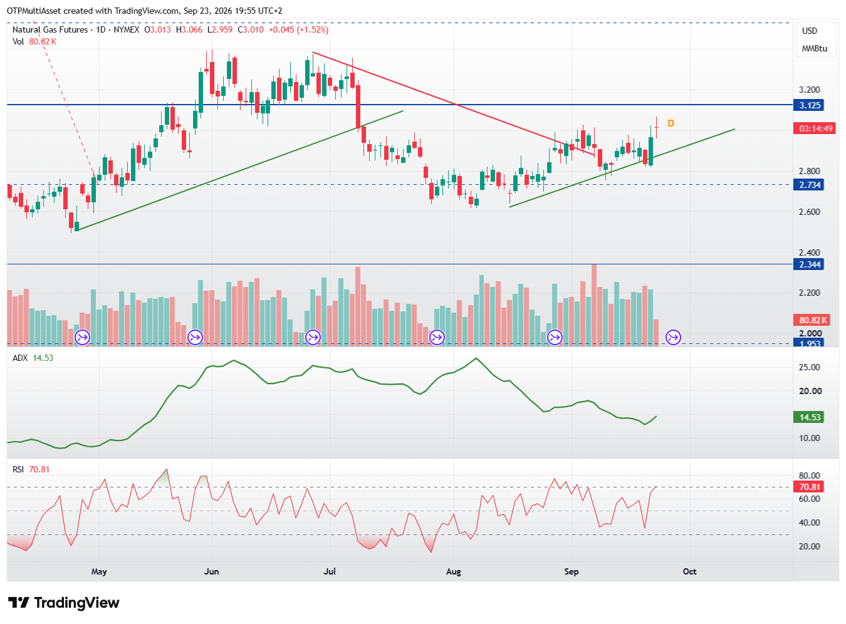Click the 2.200 price axis label
Screen dimensions: 846x624
pyautogui.click(x=810, y=293)
